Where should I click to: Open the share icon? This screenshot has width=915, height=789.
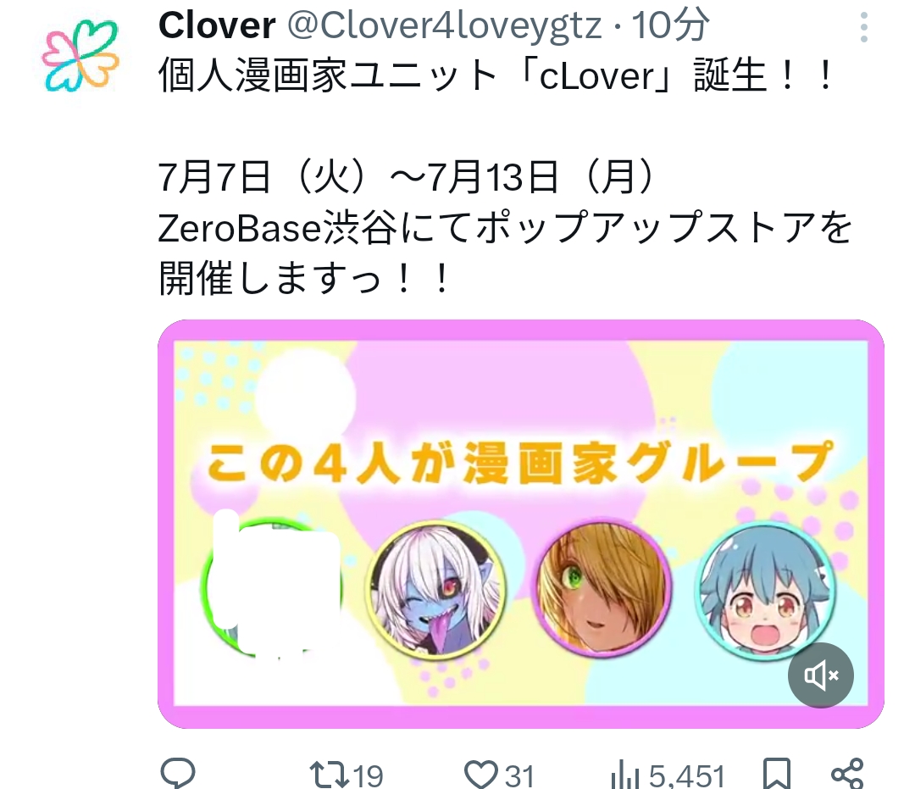[x=847, y=775]
